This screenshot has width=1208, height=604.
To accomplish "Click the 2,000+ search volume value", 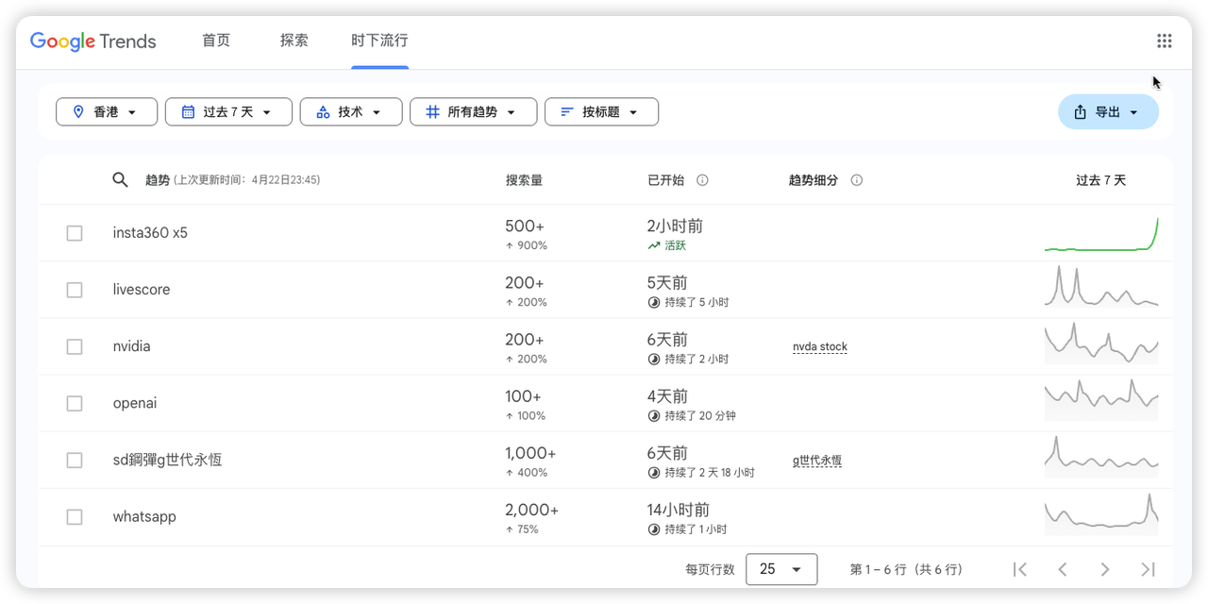I will (x=531, y=510).
